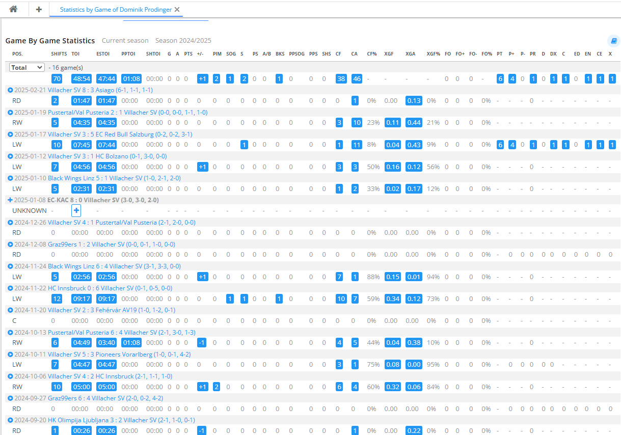Viewport: 621px width, 435px height.
Task: Open the home tab icon
Action: [x=13, y=9]
